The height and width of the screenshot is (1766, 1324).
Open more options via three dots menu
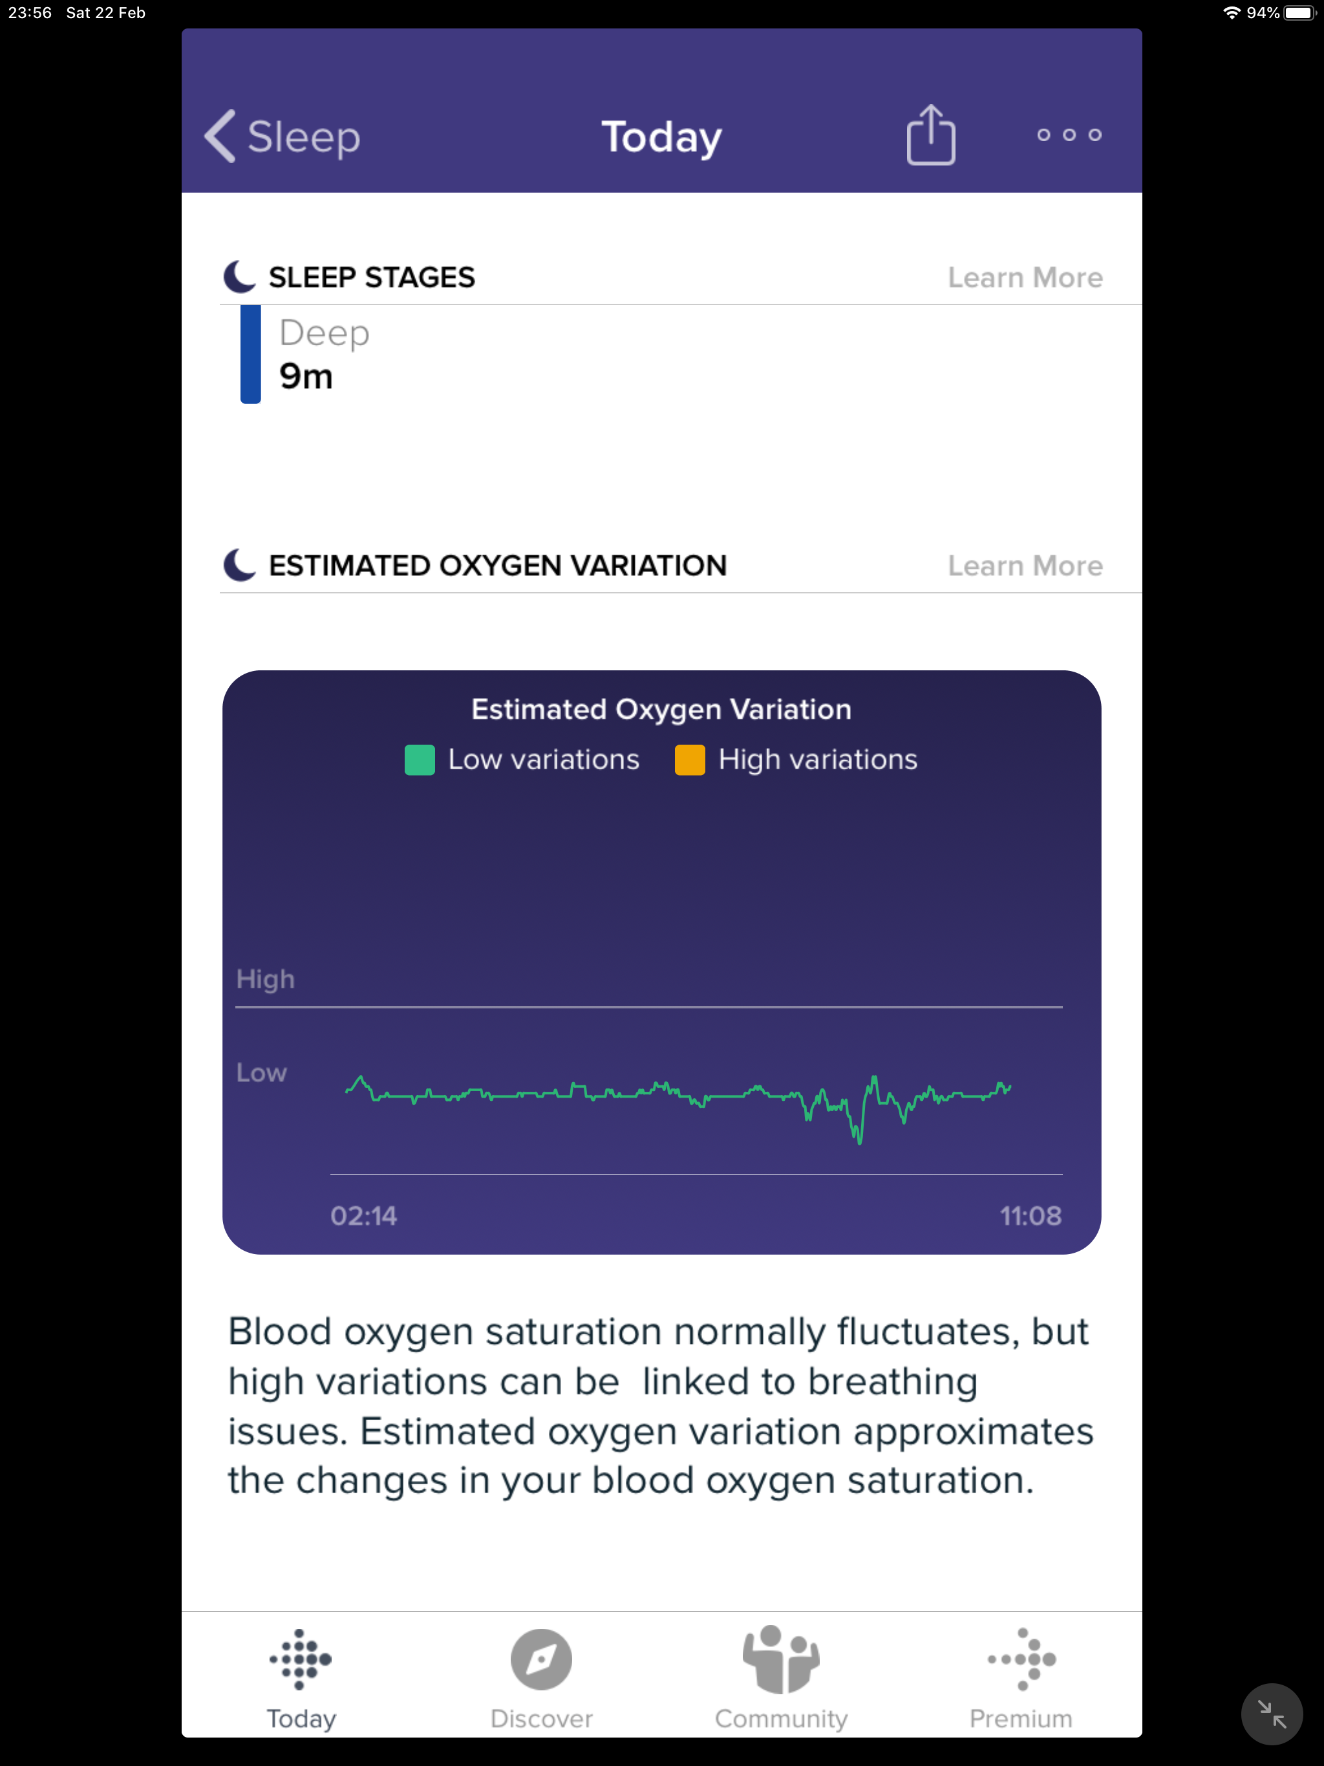pyautogui.click(x=1069, y=134)
